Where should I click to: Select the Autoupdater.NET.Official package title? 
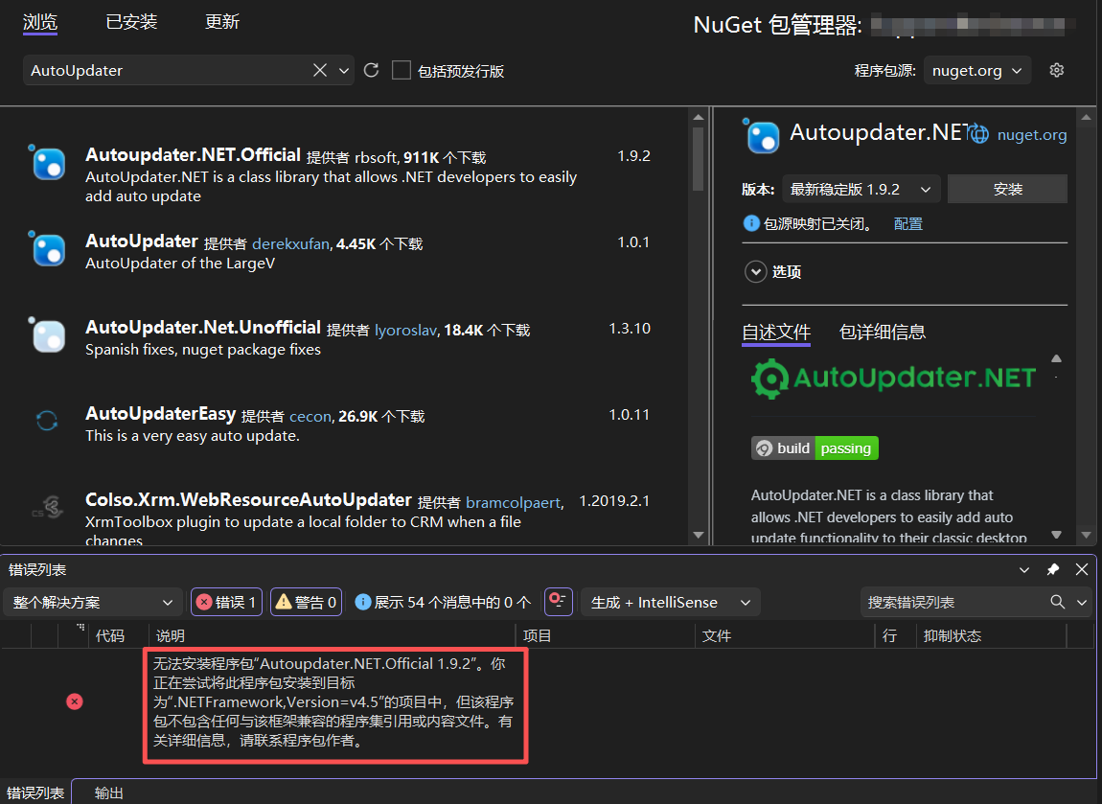tap(193, 154)
